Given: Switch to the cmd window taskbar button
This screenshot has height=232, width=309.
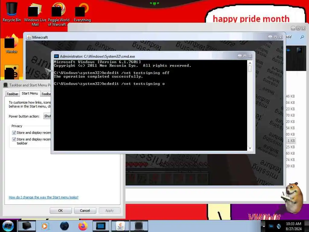Looking at the screenshot, I should pos(101,226).
